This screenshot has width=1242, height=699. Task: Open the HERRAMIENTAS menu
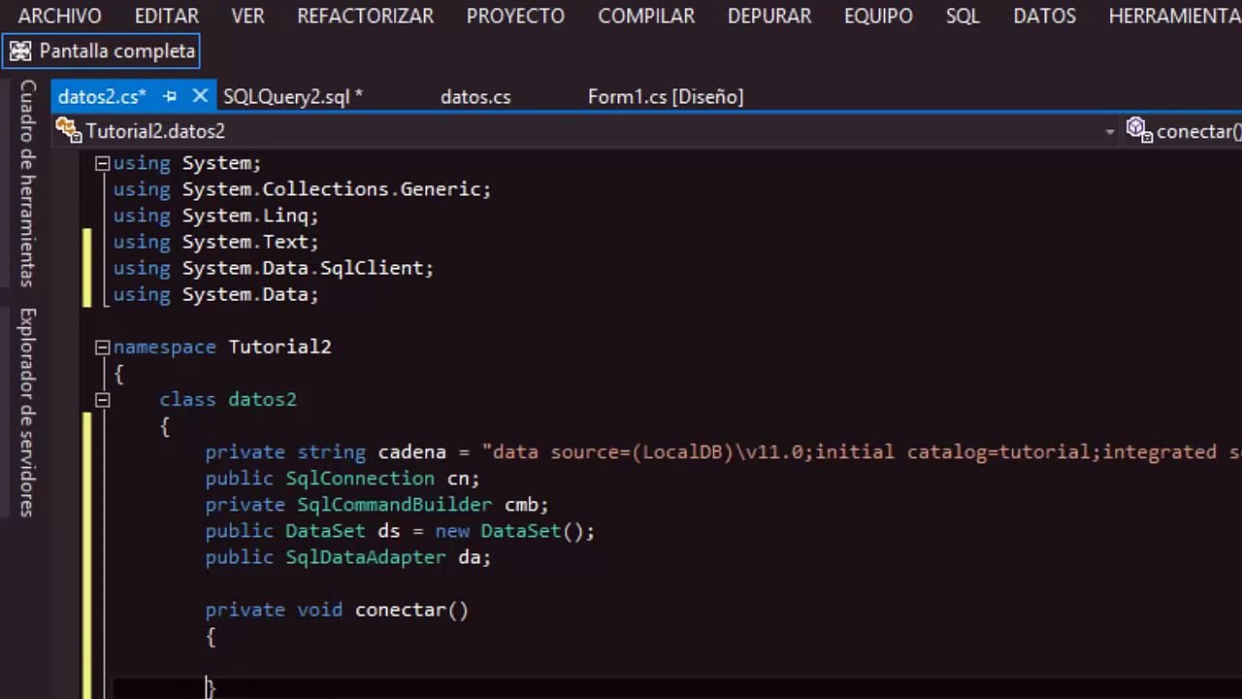pos(1175,16)
